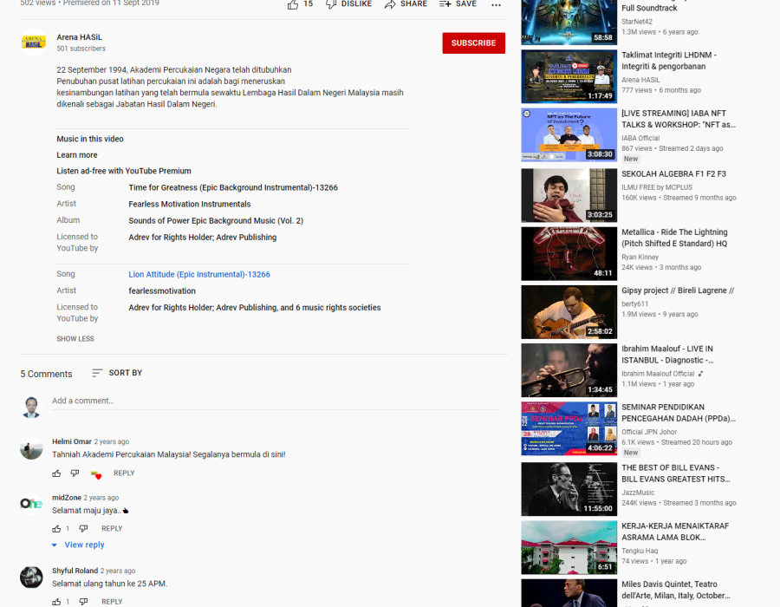Open the three-dot more actions menu

pyautogui.click(x=496, y=5)
